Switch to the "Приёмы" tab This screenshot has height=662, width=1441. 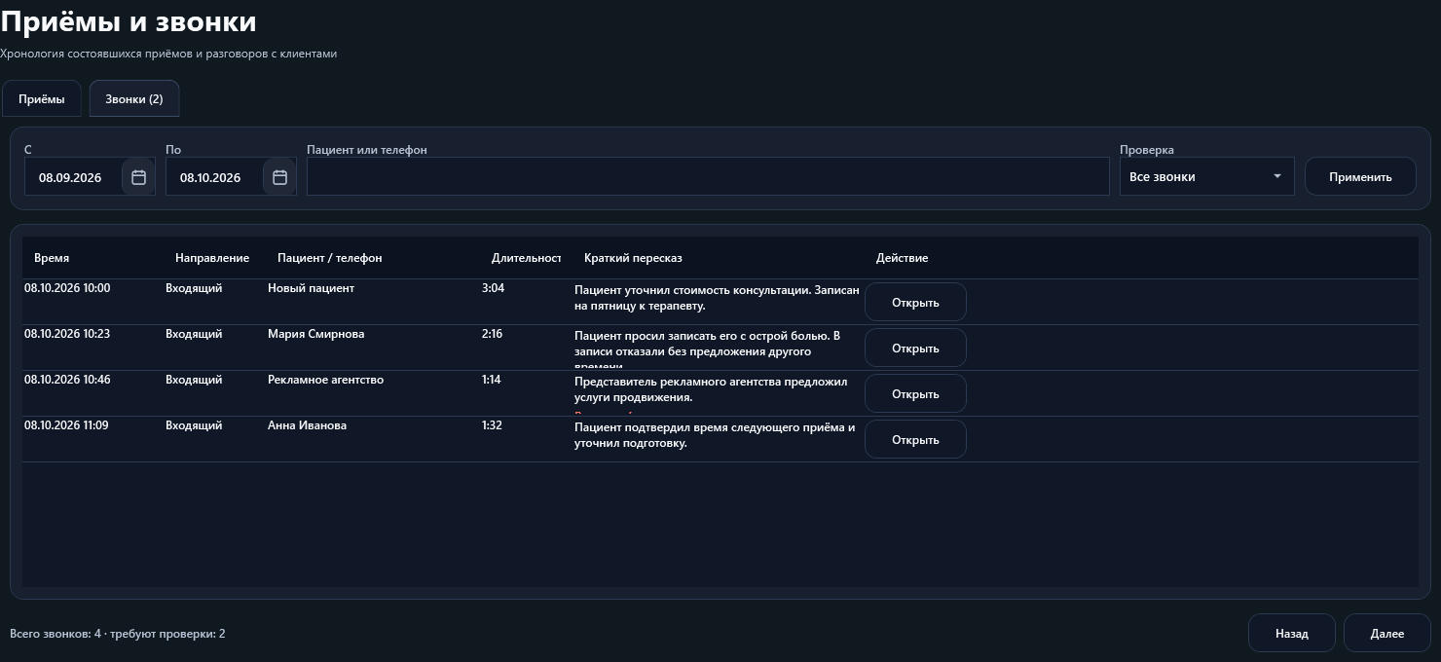click(42, 99)
